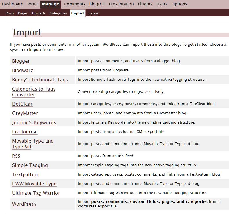Open the Comments menu
Screen dimensions: 229x217
tap(75, 4)
